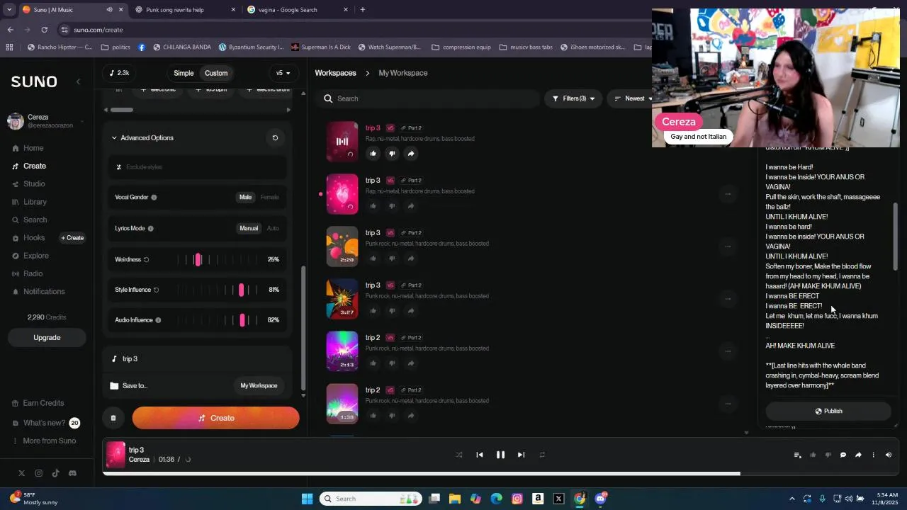The width and height of the screenshot is (907, 510).
Task: Delete form with trash icon beside Create
Action: coord(113,418)
